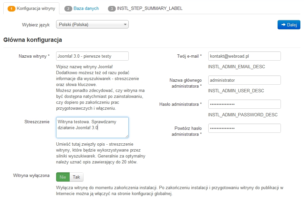Select 'Nie' for Witryna wyłączona
This screenshot has width=304, height=201.
(x=63, y=177)
